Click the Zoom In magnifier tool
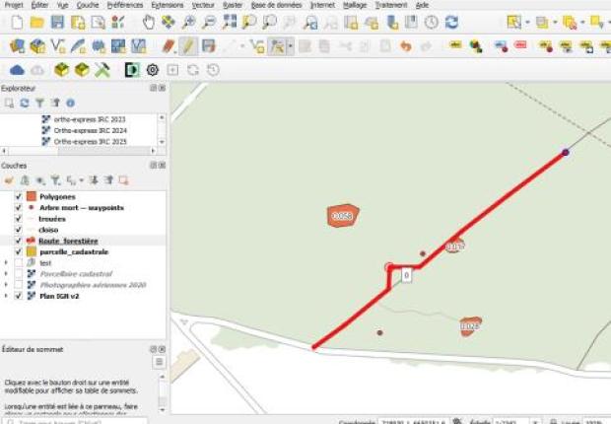This screenshot has height=424, width=611. click(x=189, y=23)
